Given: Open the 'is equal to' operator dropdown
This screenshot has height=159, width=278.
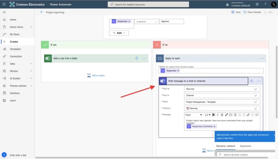Looking at the screenshot, I should [146, 21].
